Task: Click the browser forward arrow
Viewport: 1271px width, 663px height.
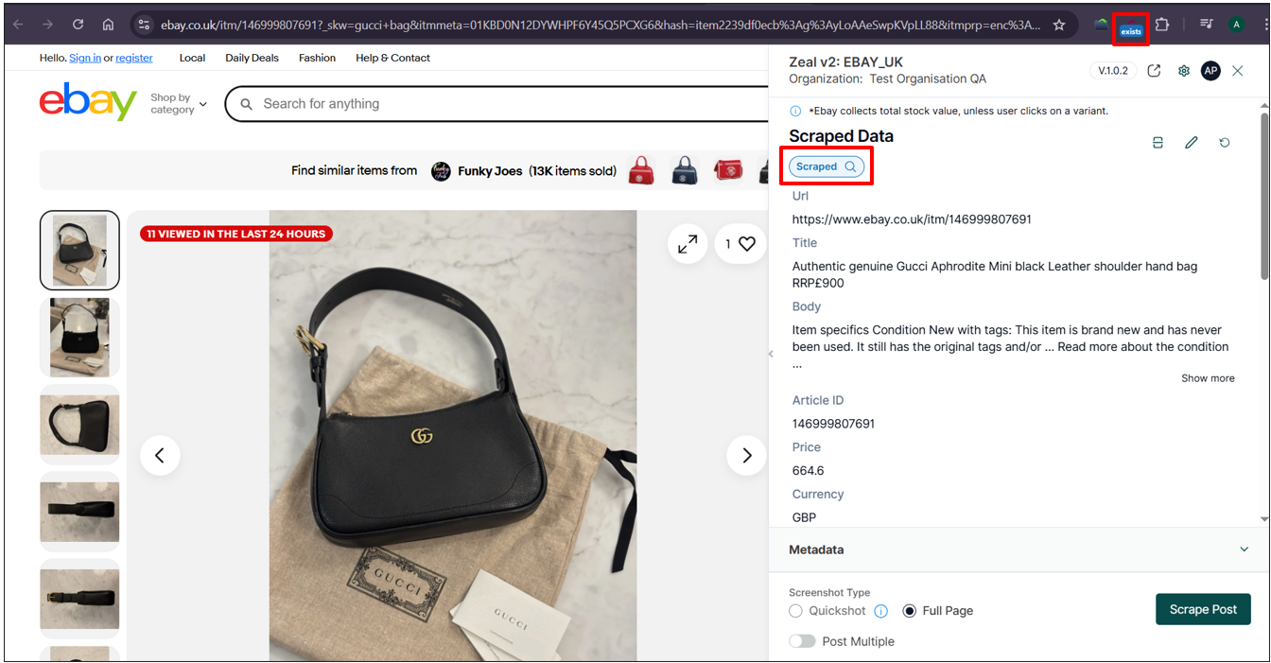Action: point(47,25)
